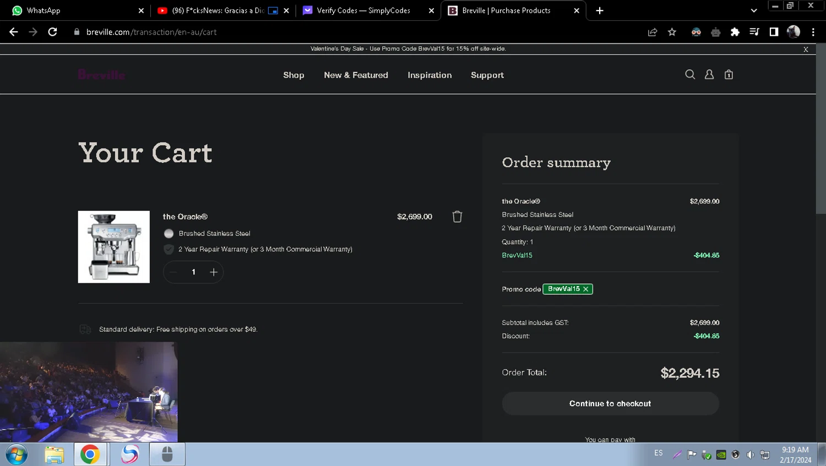Reload the Breville cart page
Screen dimensions: 826x466
click(53, 32)
